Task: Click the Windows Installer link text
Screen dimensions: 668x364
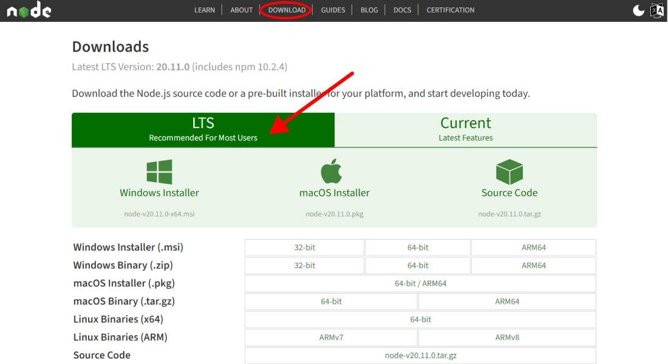Action: pyautogui.click(x=159, y=193)
